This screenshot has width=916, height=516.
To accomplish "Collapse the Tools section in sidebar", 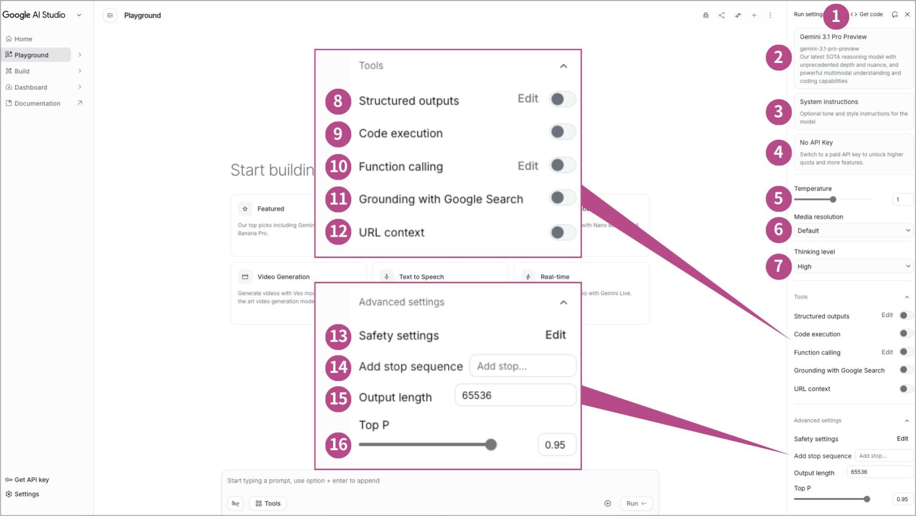I will [906, 297].
